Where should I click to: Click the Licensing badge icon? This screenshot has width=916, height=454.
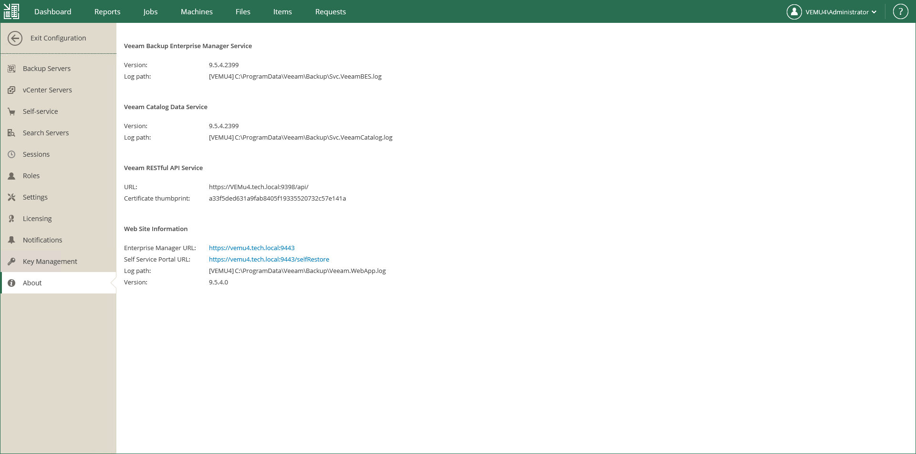(11, 219)
